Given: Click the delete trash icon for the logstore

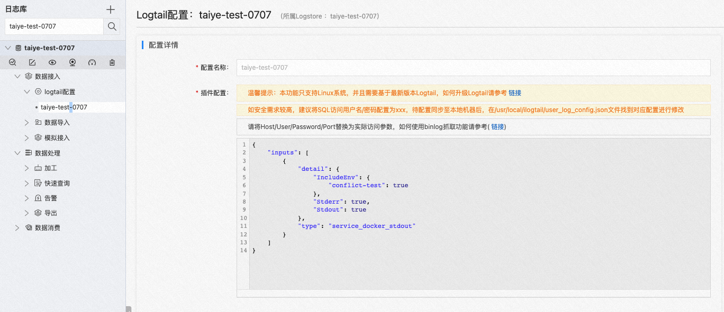Looking at the screenshot, I should [x=112, y=62].
